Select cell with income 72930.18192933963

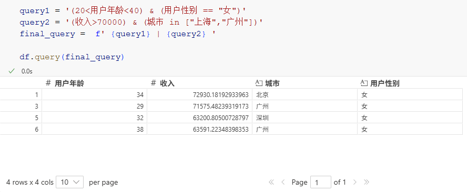click(199, 95)
